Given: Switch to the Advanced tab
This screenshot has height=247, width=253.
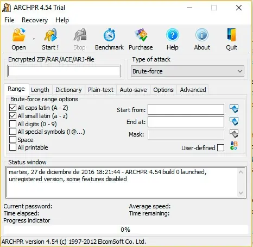Looking at the screenshot, I should click(x=193, y=90).
